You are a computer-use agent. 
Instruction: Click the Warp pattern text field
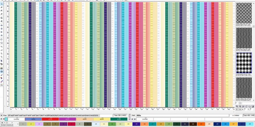[53, 115]
